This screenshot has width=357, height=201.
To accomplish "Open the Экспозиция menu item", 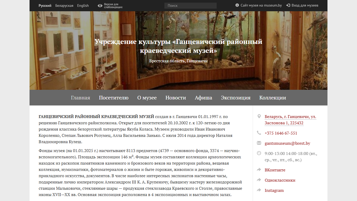I will point(236,98).
